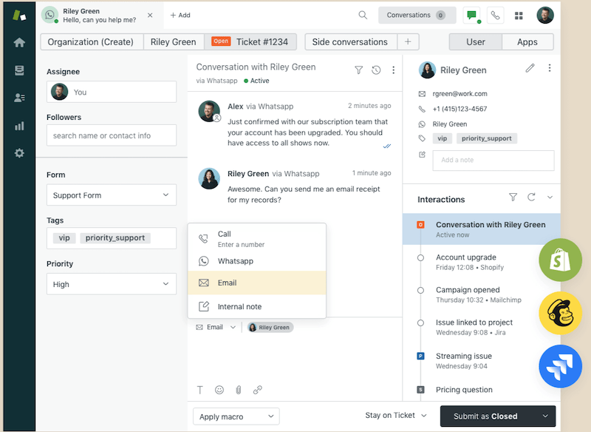Viewport: 591px width, 432px height.
Task: Click the attachment paperclip icon in composer
Action: click(238, 390)
